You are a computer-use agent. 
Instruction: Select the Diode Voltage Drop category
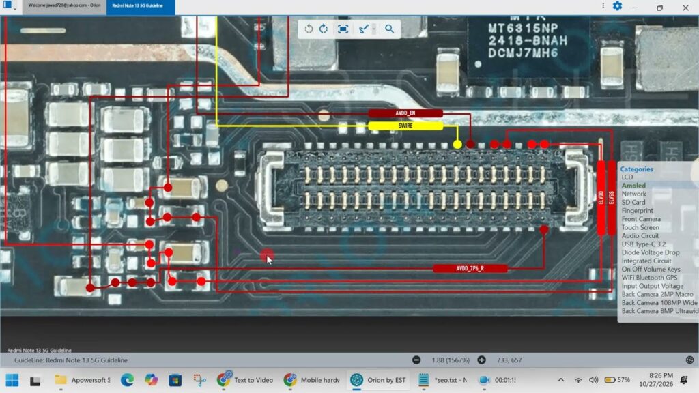coord(651,252)
